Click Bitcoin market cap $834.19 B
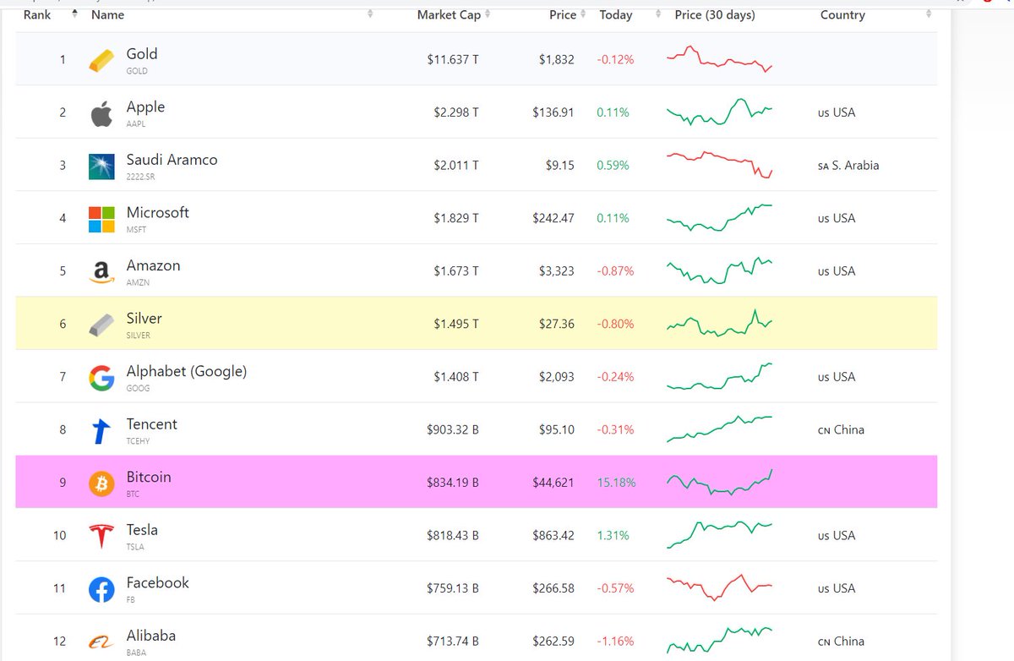 (453, 483)
